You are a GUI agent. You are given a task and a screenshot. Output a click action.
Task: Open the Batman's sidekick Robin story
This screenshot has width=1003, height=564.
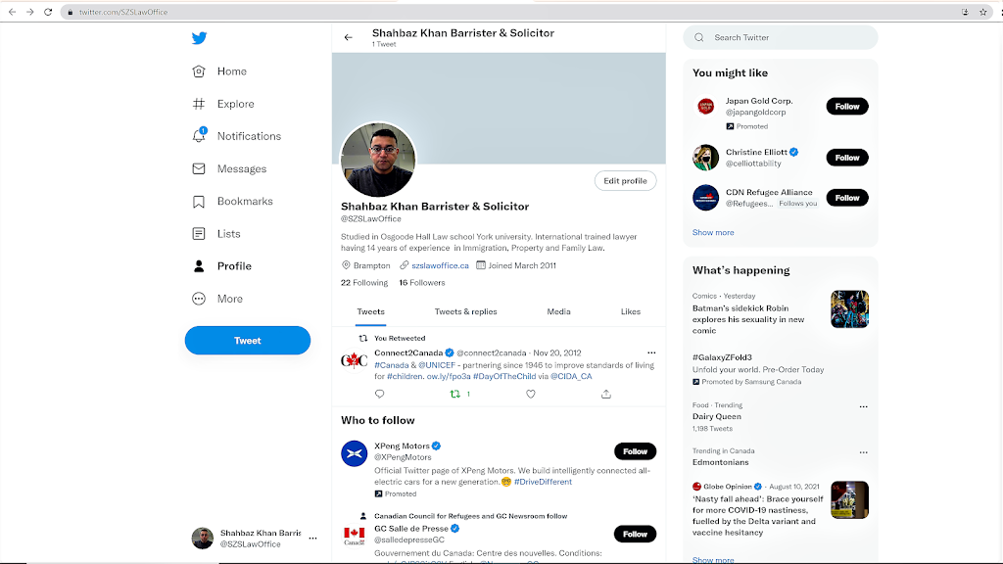point(748,319)
